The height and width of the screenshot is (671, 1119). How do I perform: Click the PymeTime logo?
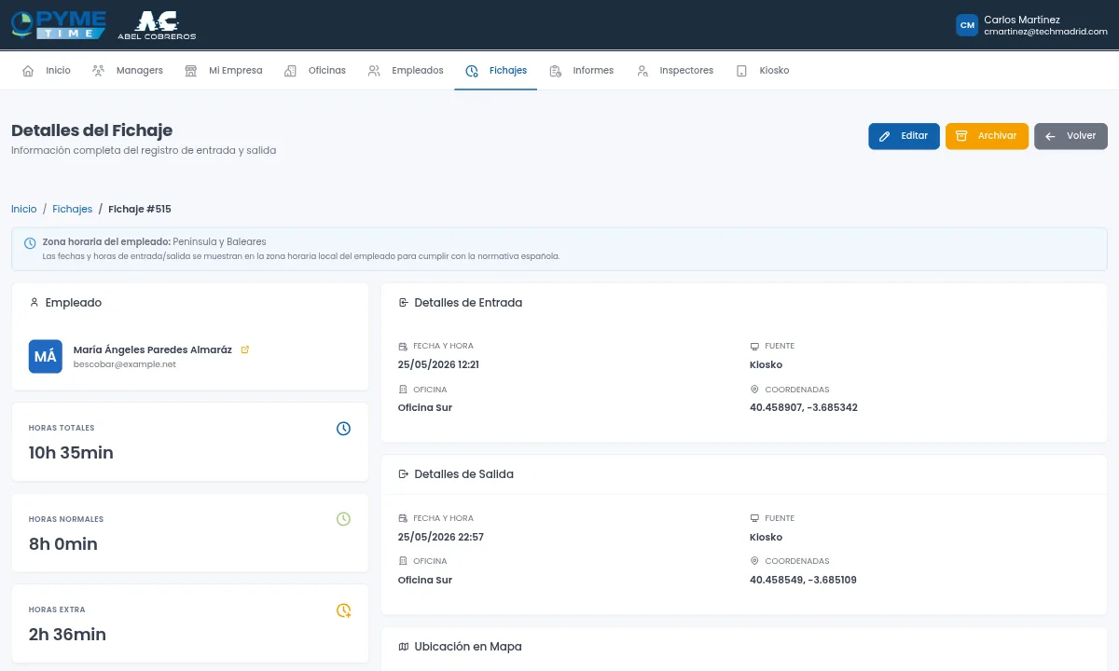(58, 25)
